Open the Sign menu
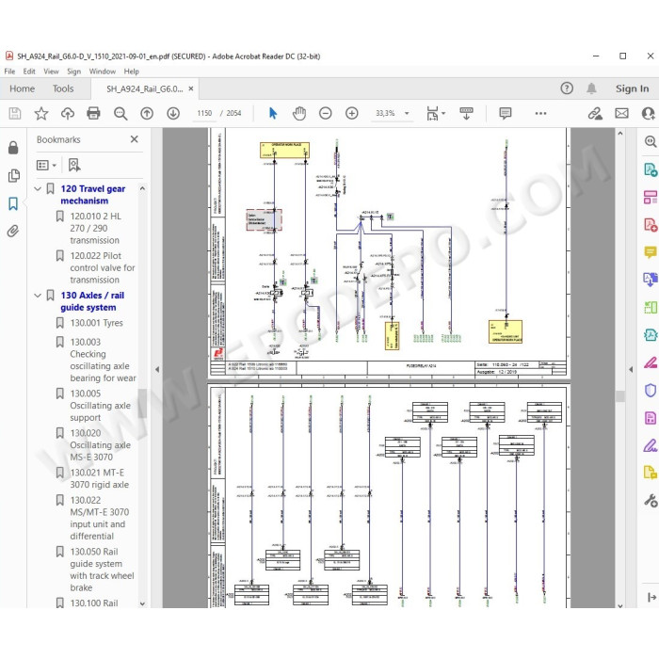659x659 pixels. tap(74, 72)
